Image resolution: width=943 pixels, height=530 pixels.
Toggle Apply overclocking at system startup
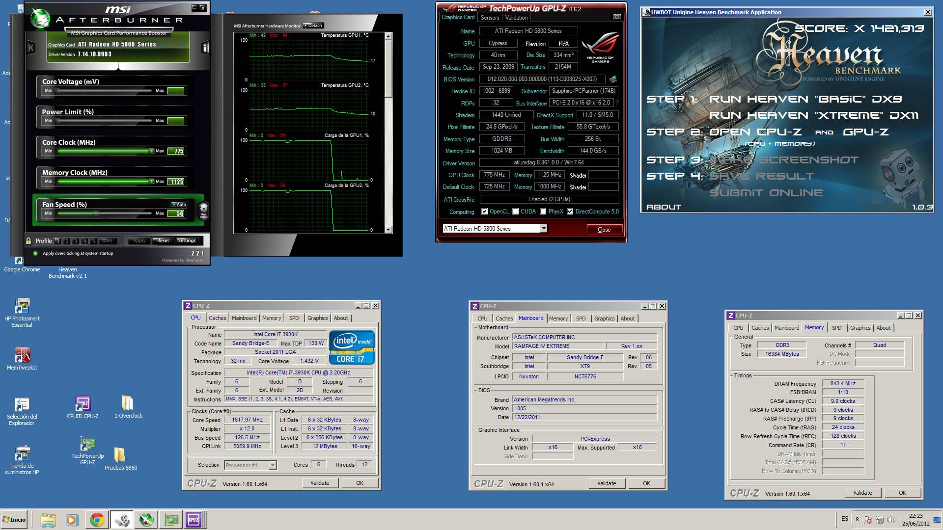35,253
